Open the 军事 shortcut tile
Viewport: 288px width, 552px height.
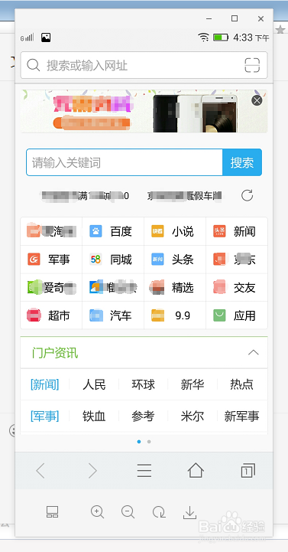[51, 260]
